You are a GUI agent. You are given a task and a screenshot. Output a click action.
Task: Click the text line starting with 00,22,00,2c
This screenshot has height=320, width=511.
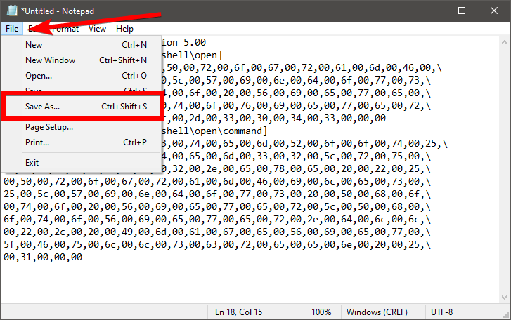217,232
